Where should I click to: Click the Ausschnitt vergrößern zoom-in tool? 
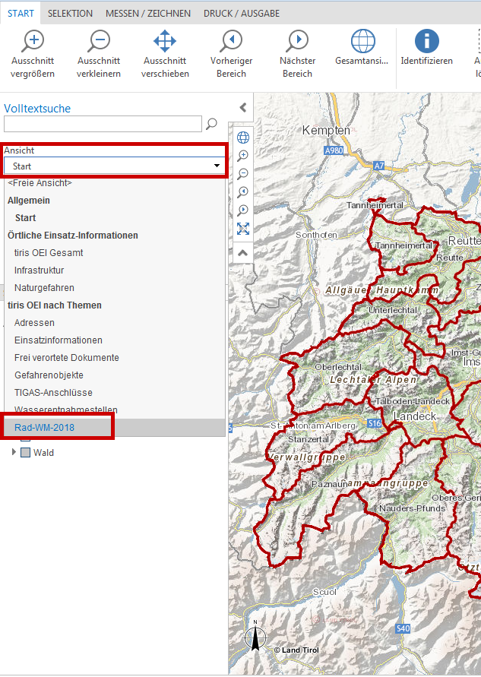pos(33,43)
